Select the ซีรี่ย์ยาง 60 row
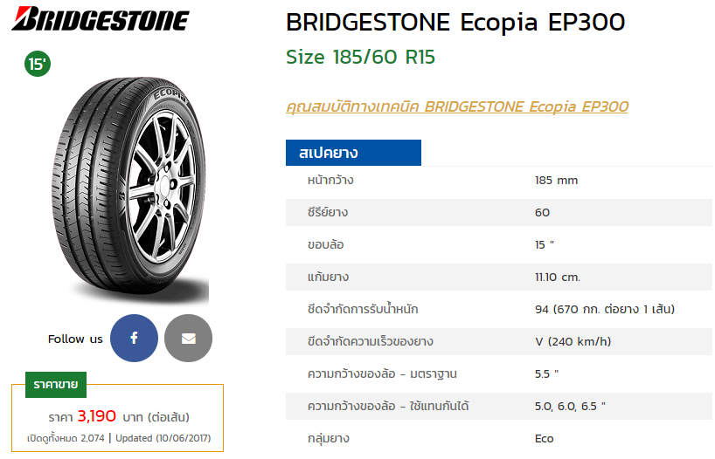The image size is (715, 459). 499,213
